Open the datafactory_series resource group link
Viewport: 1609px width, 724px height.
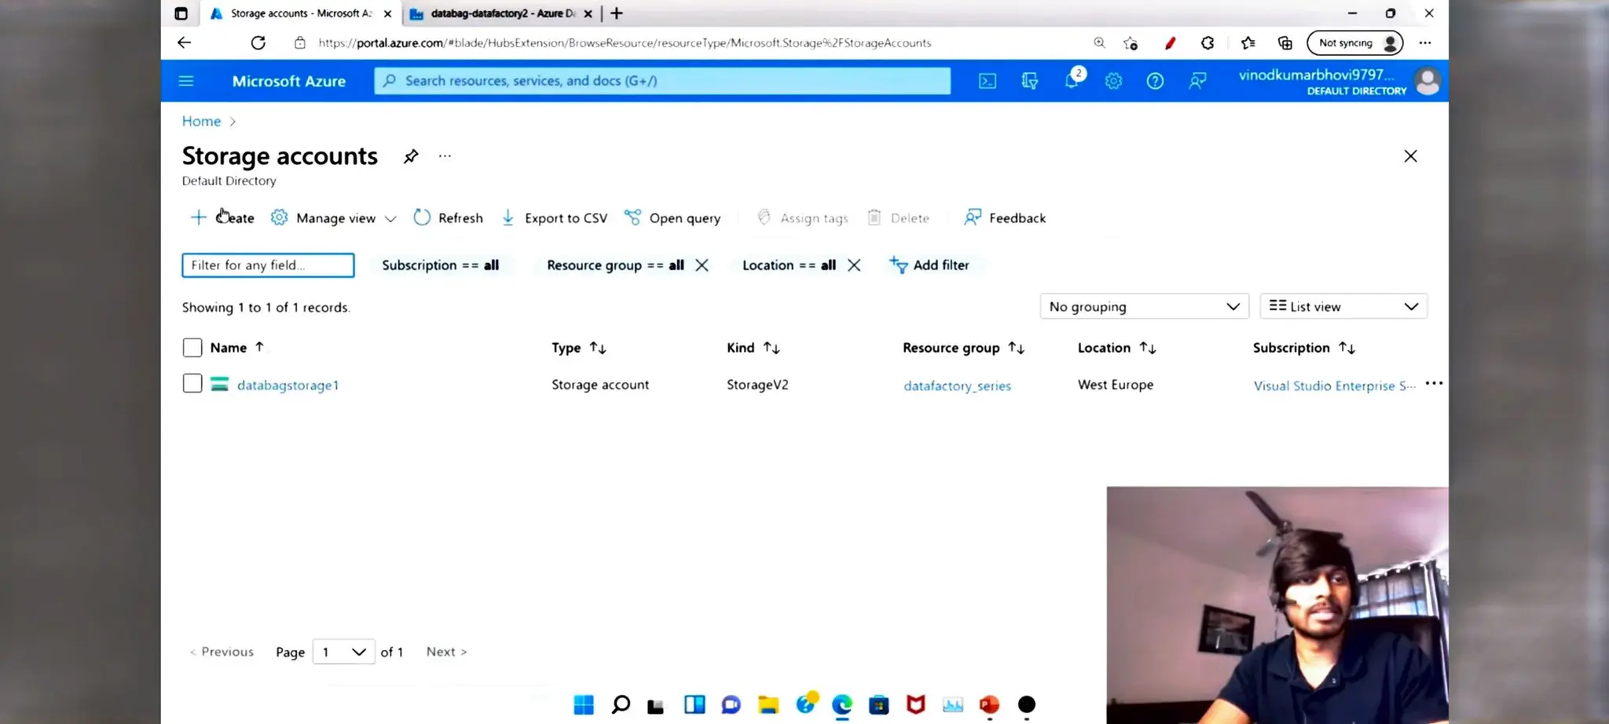[957, 386]
